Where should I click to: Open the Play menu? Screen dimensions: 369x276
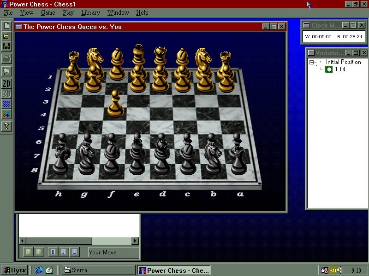(68, 13)
